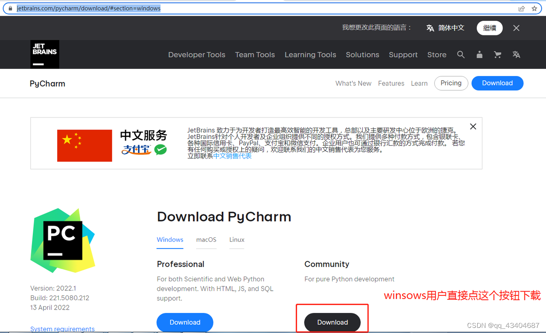Screen dimensions: 546x333
Task: Click the Professional edition heading
Action: pos(180,264)
